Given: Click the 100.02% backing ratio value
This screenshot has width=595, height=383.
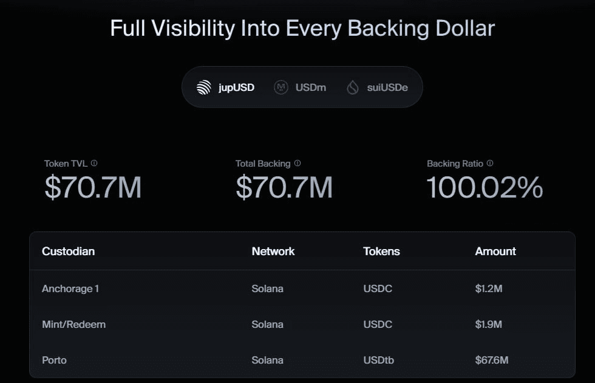Looking at the screenshot, I should 484,188.
